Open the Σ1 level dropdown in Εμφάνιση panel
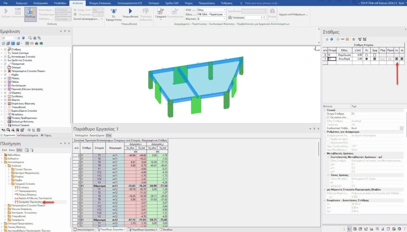Image resolution: width=407 pixels, height=232 pixels. [14, 38]
